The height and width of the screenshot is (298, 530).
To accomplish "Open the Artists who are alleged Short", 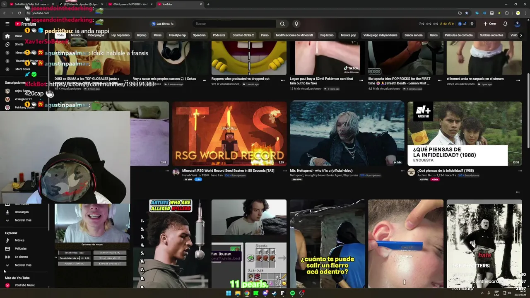I will click(171, 243).
